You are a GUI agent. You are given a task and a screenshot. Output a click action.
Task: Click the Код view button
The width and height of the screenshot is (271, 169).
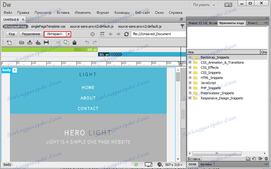(12, 34)
